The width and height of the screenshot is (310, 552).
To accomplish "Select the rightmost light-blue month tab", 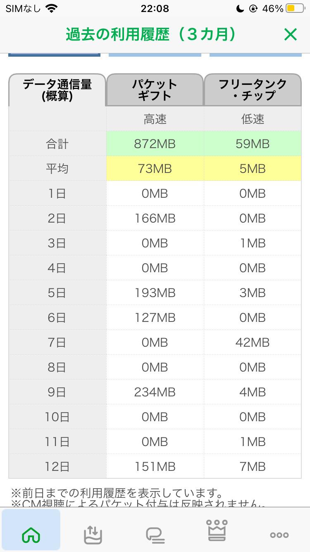I will pos(255,54).
